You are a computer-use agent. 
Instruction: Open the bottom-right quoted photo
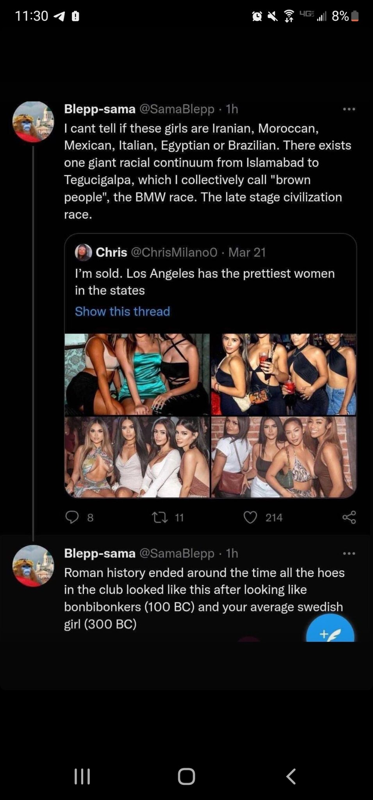(284, 457)
